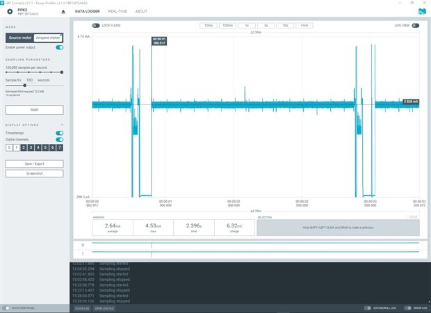
Task: Toggle digital channel 0 button
Action: pyautogui.click(x=9, y=147)
